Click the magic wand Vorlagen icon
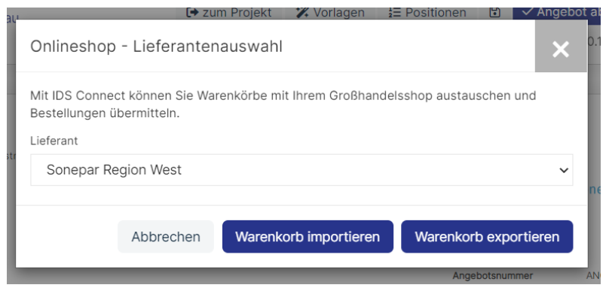This screenshot has width=609, height=294. [302, 13]
